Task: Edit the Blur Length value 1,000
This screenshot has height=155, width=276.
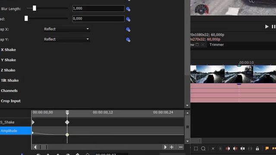Action: 98,9
